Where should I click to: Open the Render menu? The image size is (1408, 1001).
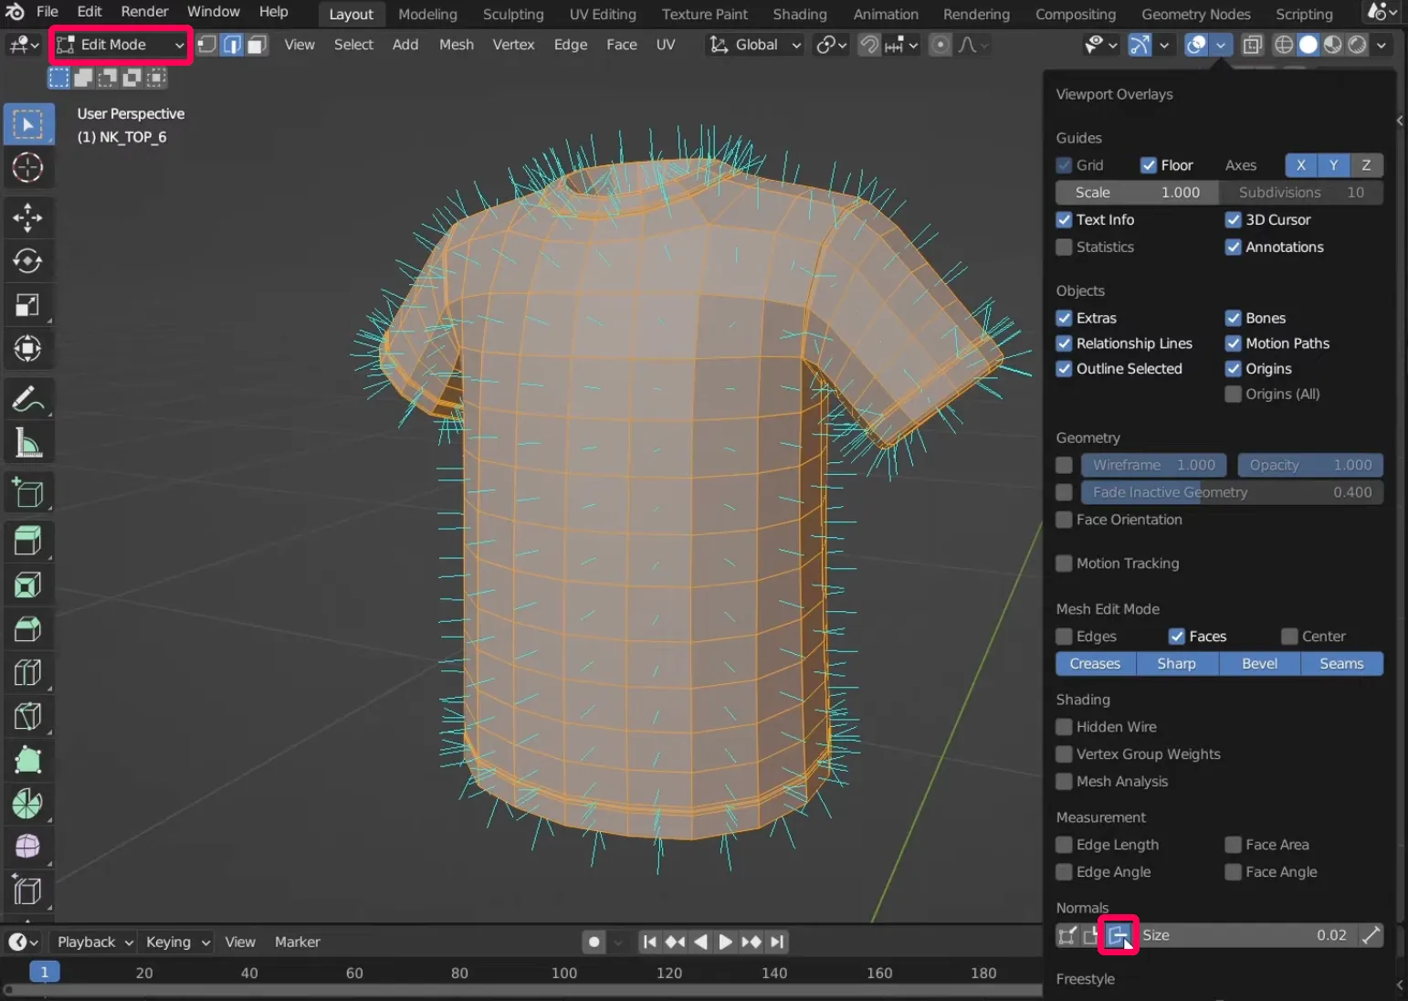pyautogui.click(x=144, y=12)
